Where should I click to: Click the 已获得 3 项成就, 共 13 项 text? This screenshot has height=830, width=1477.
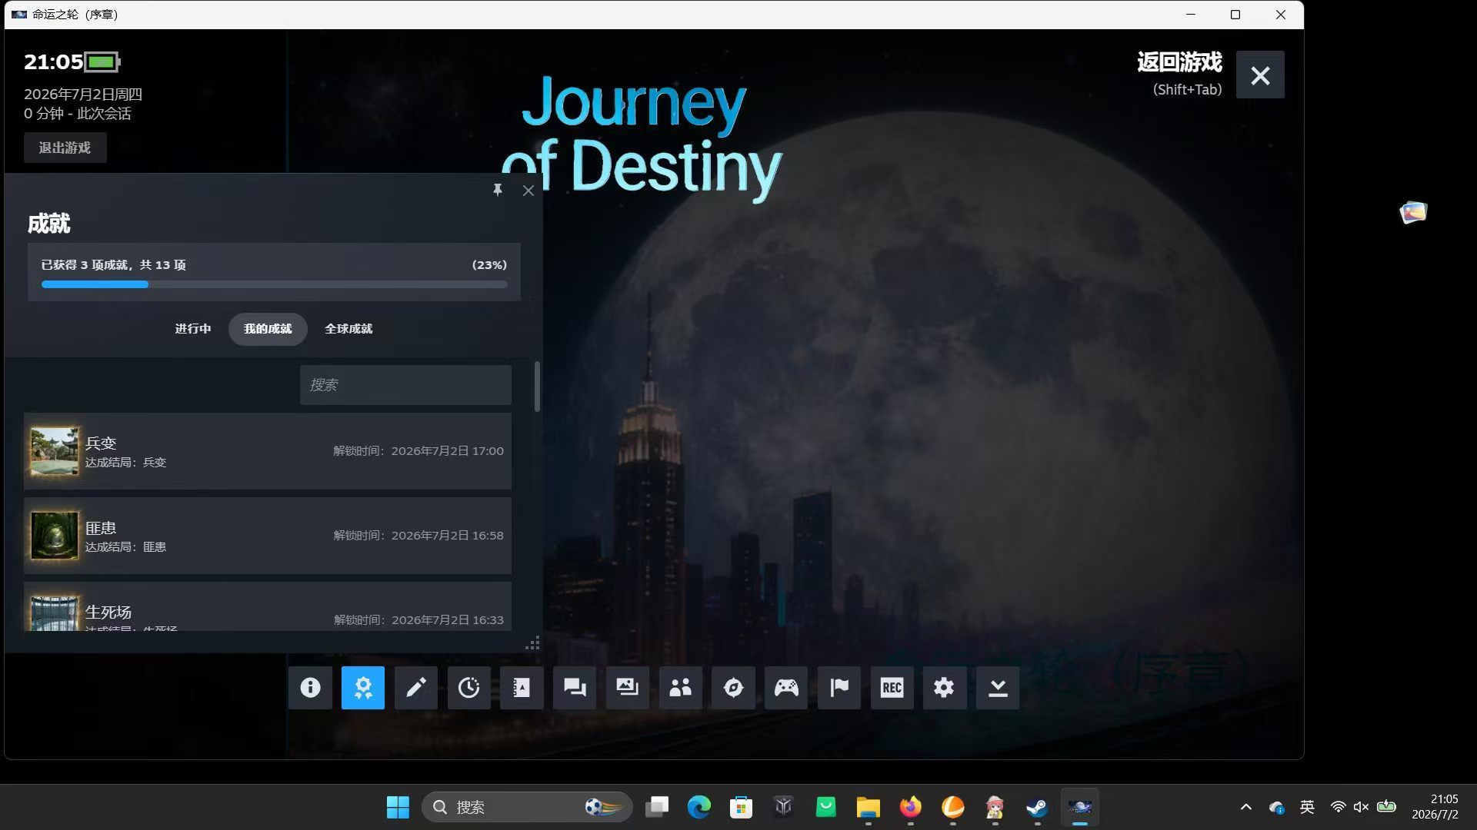(x=114, y=265)
